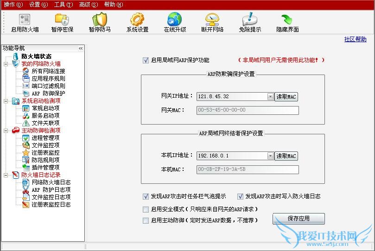Collapse the 防火墙日志记录 tree node

click(6, 176)
